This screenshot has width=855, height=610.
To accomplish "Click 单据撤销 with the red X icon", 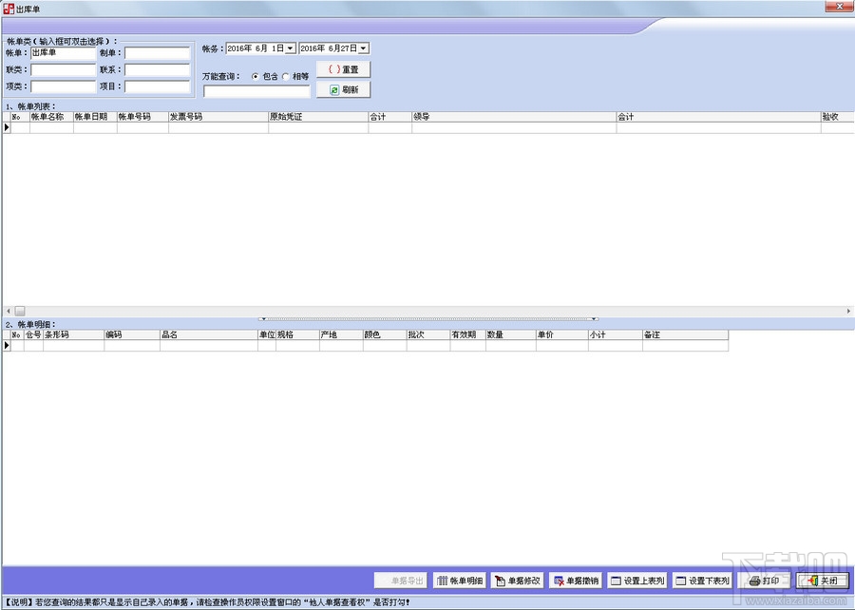I will [x=576, y=581].
